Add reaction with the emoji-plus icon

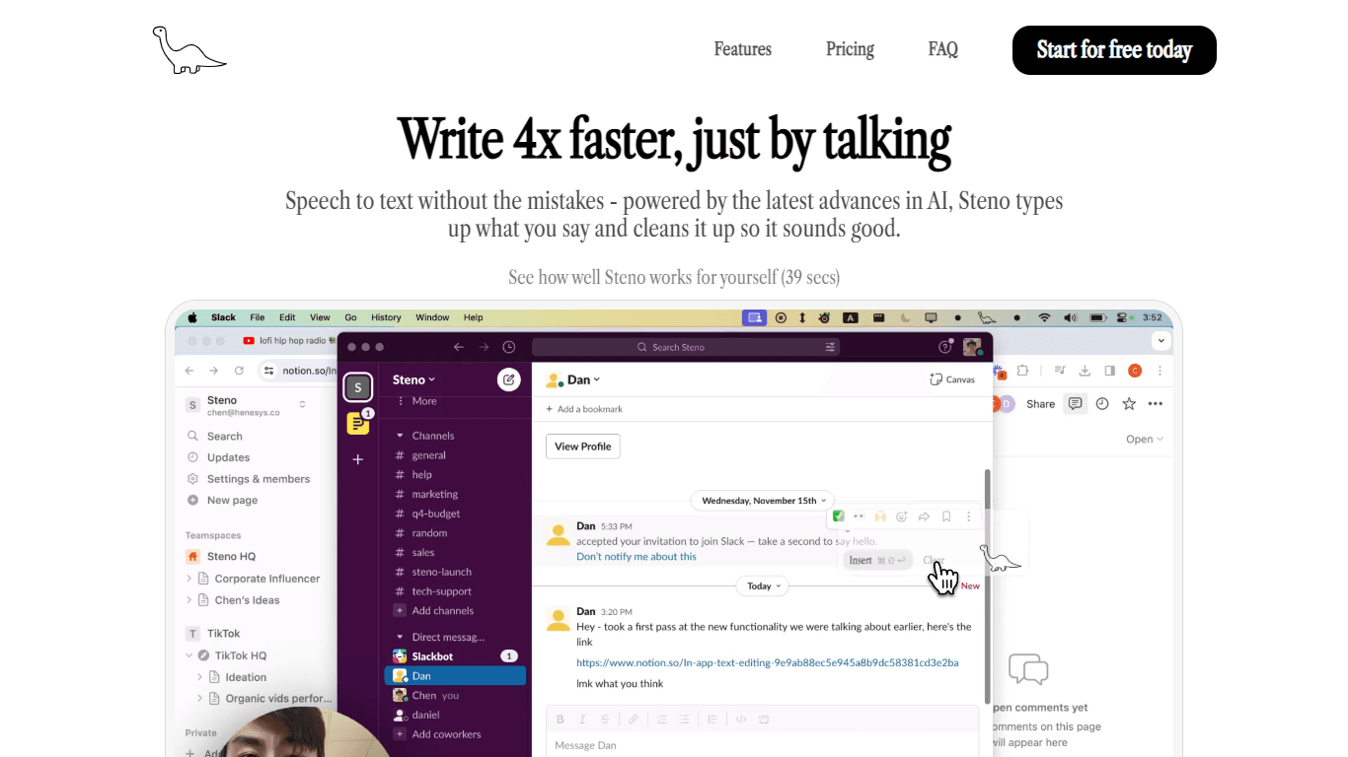pyautogui.click(x=902, y=516)
